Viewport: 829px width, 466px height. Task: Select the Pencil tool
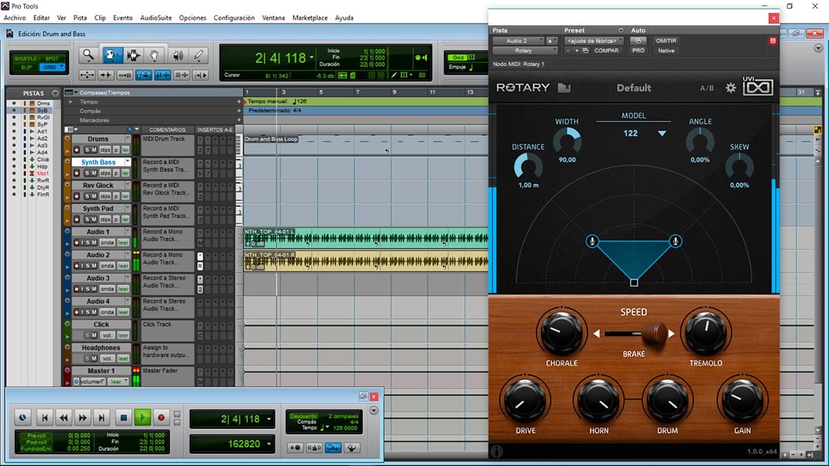pos(199,55)
